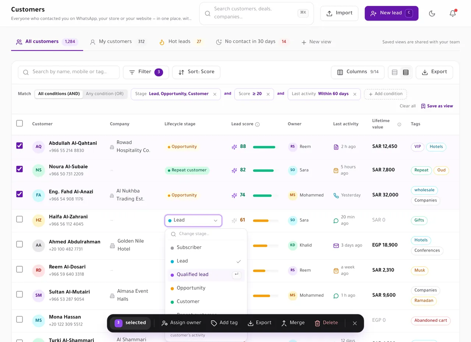
Task: Click KD owner avatar for Khalid
Action: coord(293,245)
